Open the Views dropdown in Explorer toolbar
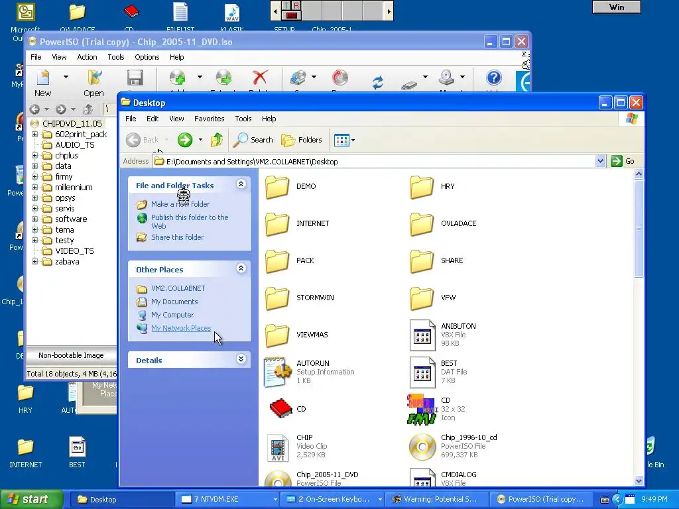 click(345, 140)
